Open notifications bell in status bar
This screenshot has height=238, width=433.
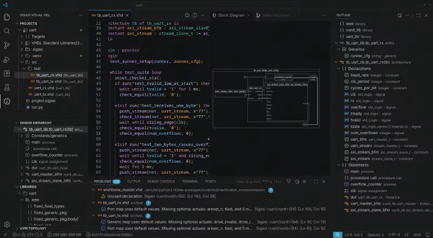428,235
